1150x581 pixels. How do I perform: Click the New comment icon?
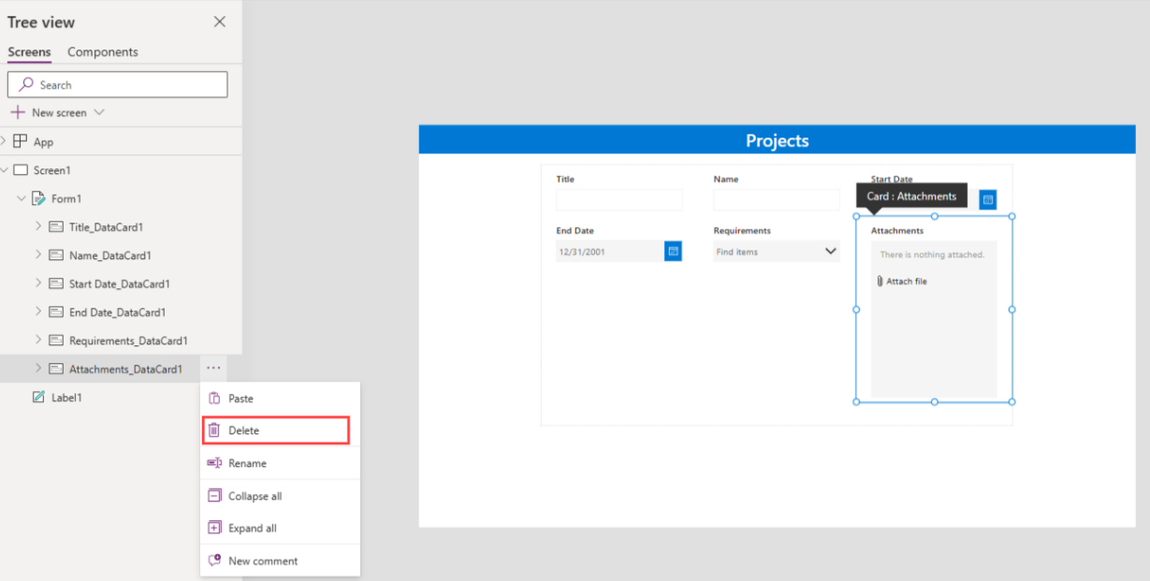pyautogui.click(x=216, y=559)
